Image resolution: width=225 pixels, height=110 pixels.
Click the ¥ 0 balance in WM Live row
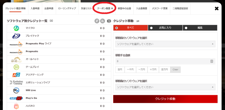click(102, 90)
